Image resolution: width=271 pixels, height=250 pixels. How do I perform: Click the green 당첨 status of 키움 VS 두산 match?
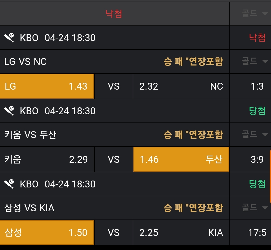[x=257, y=111]
